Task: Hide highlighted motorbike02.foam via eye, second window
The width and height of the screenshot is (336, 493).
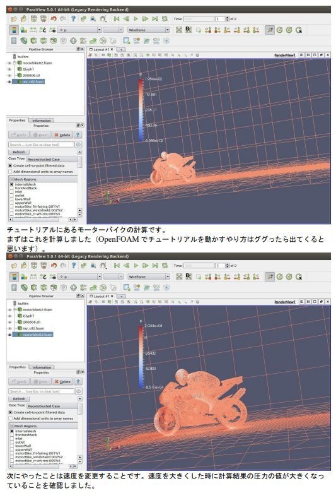Action: (9, 335)
